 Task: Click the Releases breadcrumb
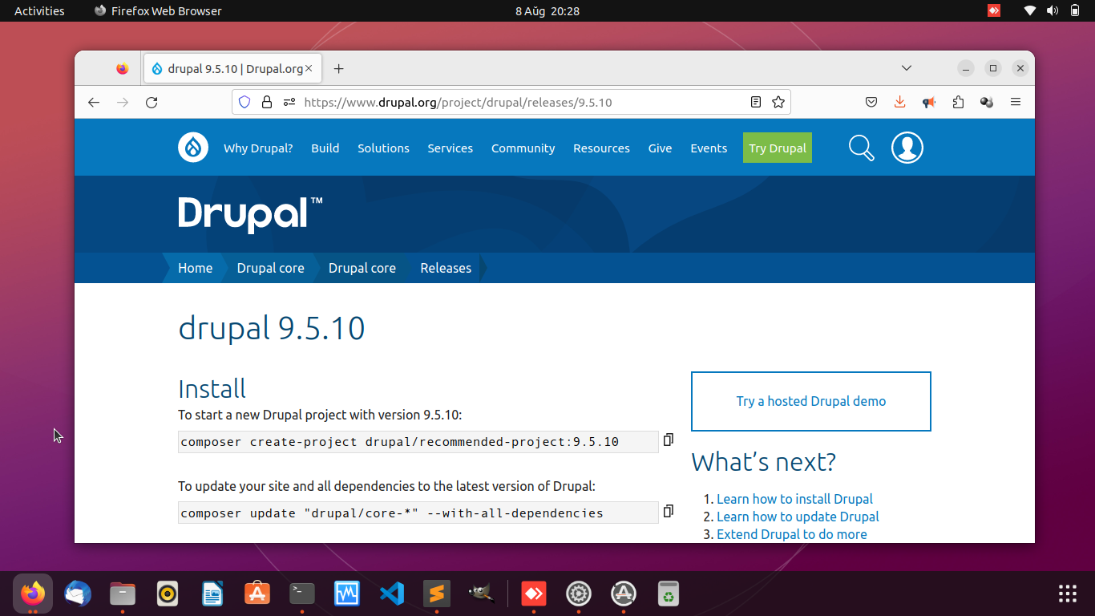446,268
